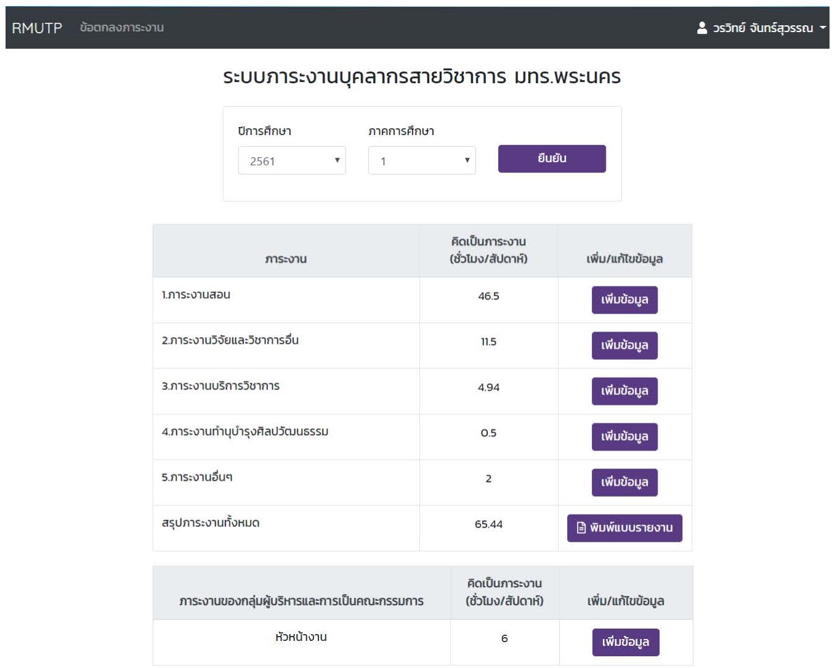Click เพิ่มข้อมูล for 1.ภาระงานสอน
Image resolution: width=832 pixels, height=668 pixels.
click(624, 300)
